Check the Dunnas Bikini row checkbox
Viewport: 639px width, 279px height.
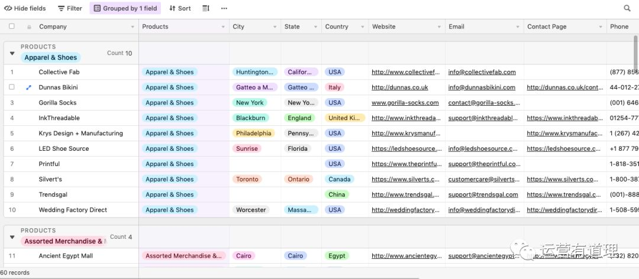tap(12, 87)
